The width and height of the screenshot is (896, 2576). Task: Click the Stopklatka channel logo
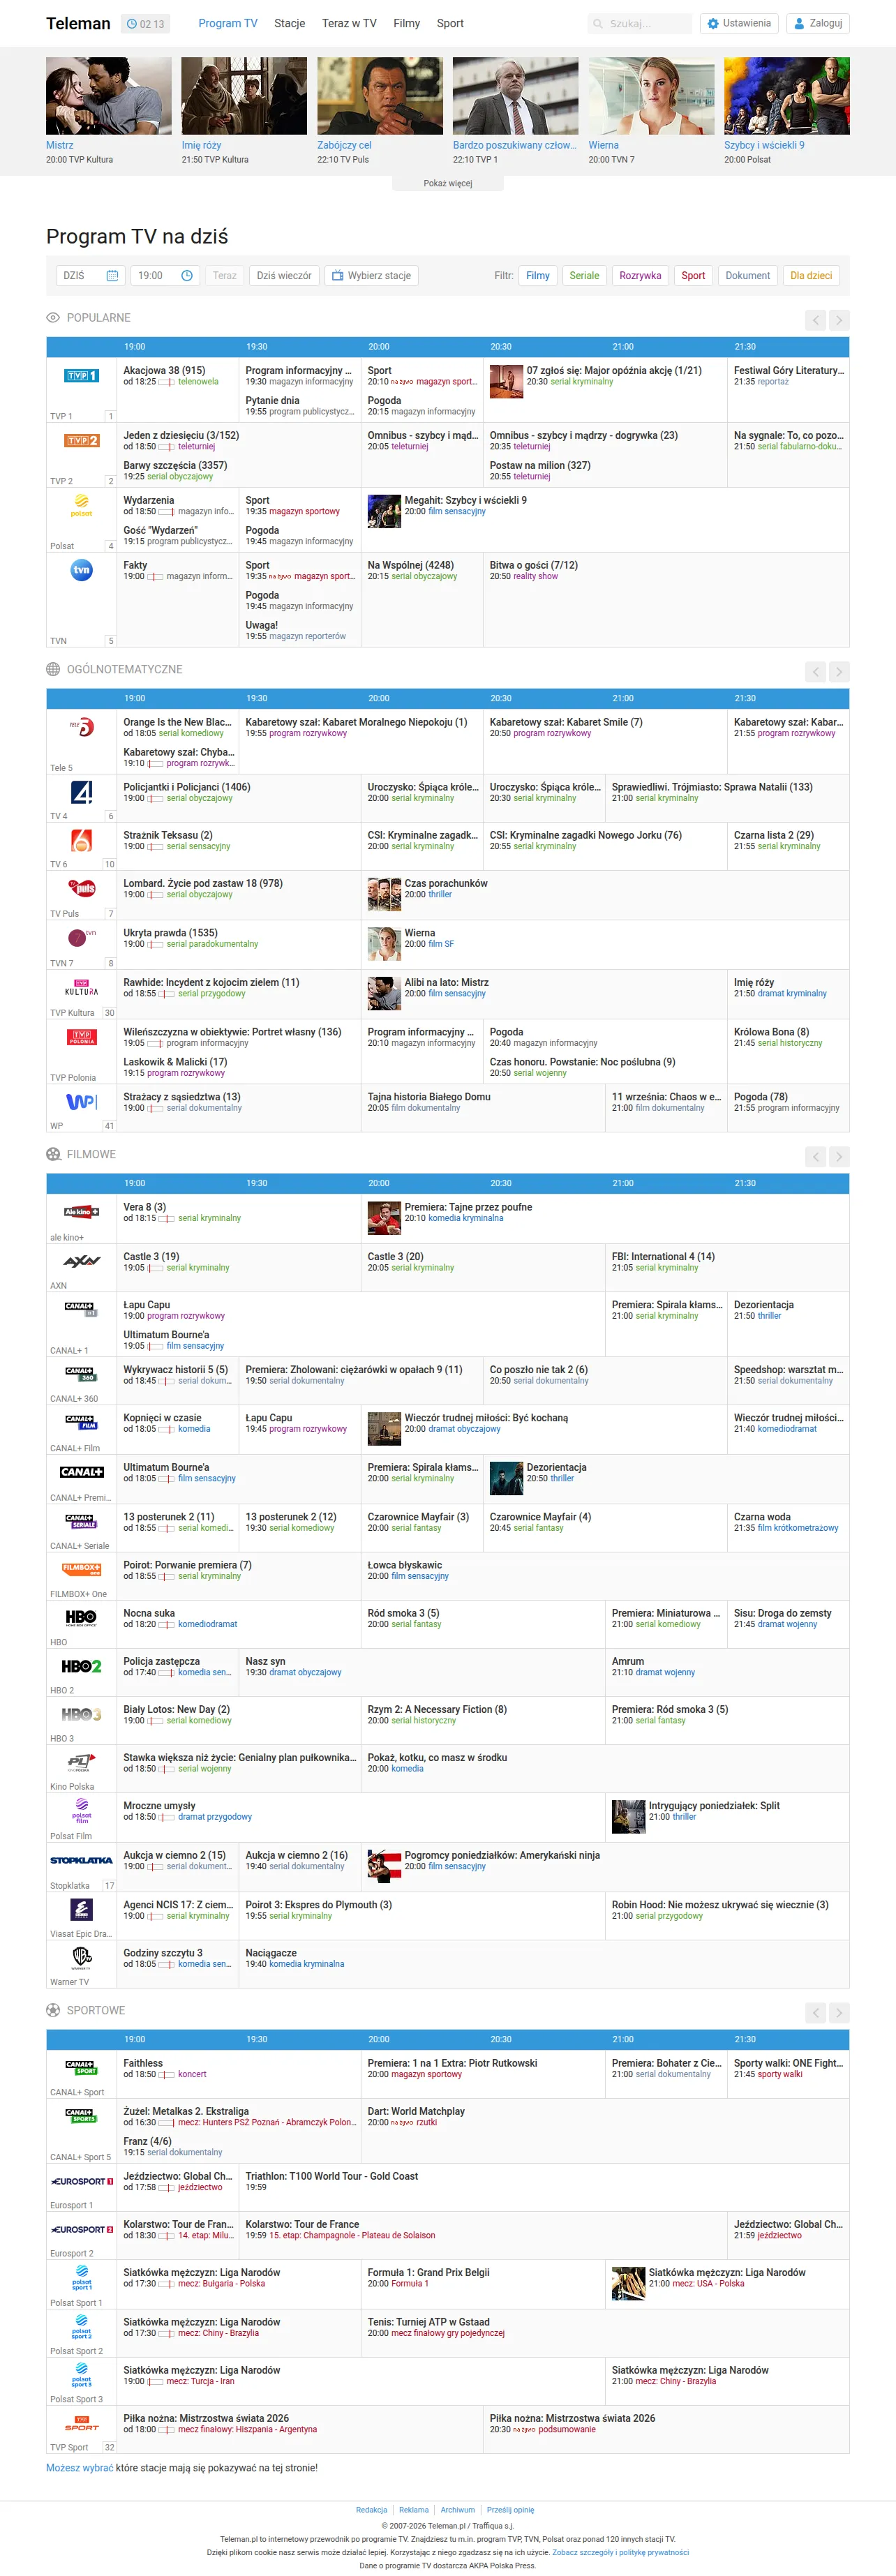point(81,1860)
